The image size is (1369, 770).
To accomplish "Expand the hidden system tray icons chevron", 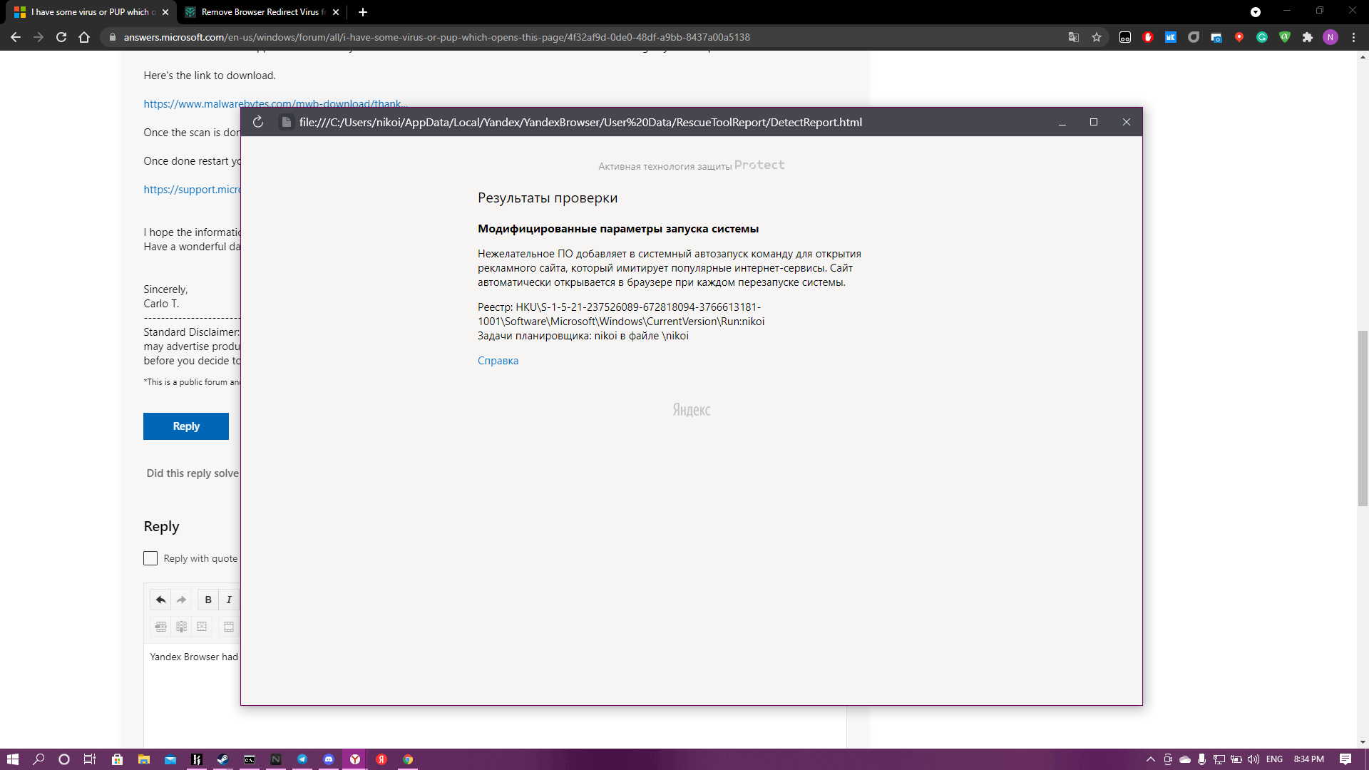I will point(1150,759).
